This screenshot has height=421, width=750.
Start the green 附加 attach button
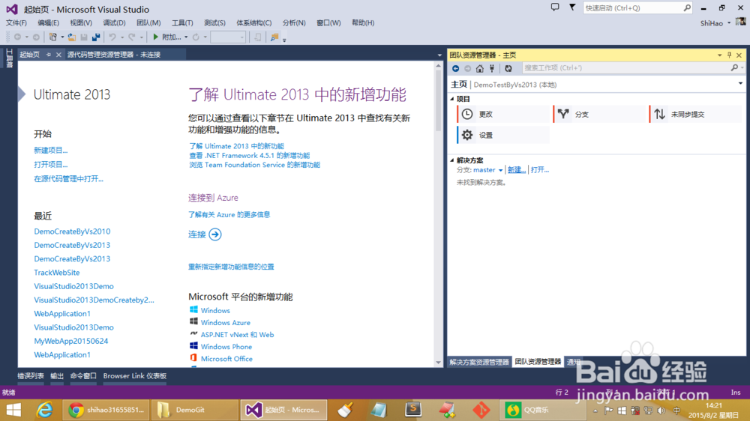(166, 37)
